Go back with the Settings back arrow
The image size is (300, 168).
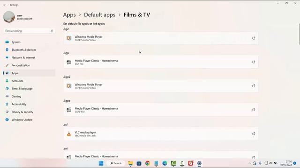tap(5, 5)
